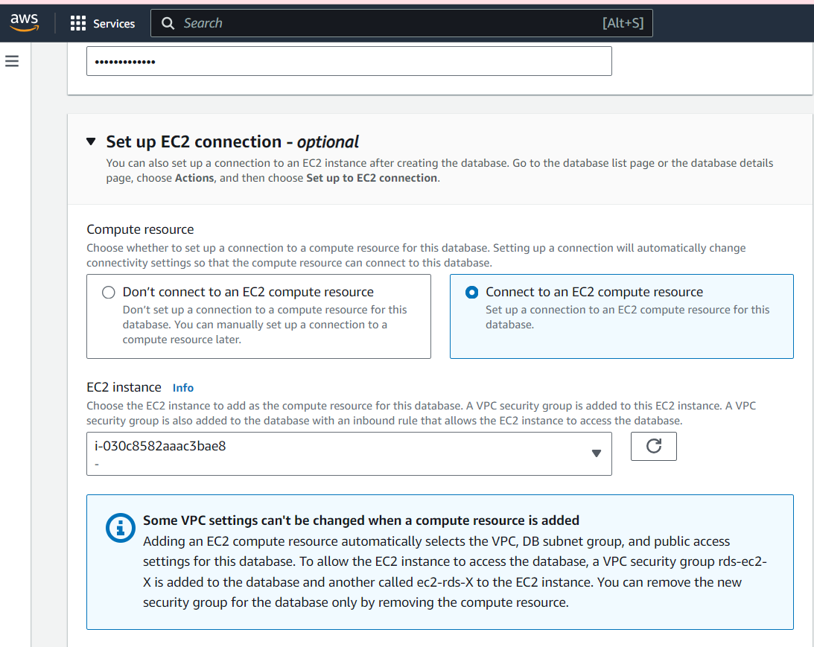Image resolution: width=814 pixels, height=647 pixels.
Task: Click the AWS home logo
Action: pos(25,22)
